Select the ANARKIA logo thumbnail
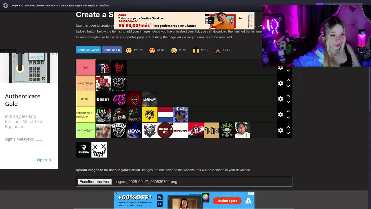The image size is (371, 209). tap(134, 115)
